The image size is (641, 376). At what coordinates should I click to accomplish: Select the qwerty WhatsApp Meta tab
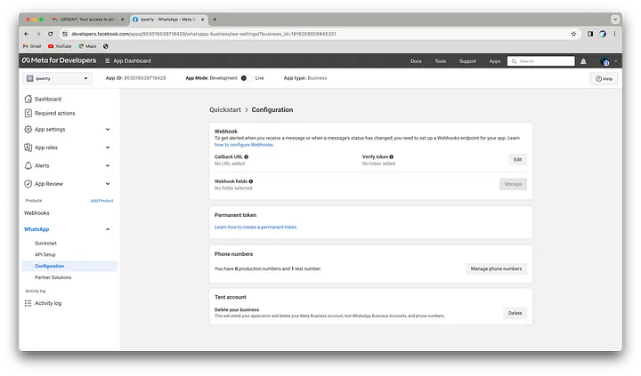(x=168, y=20)
